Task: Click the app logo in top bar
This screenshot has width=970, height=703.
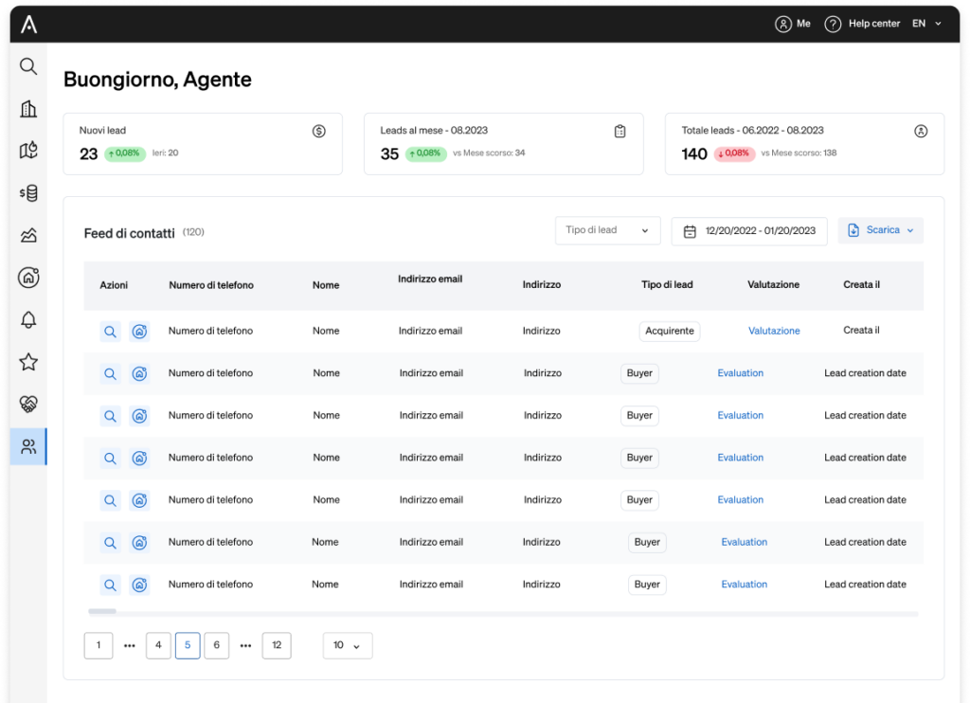Action: point(29,24)
